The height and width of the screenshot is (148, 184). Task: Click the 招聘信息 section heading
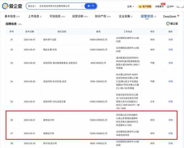[x=11, y=24]
